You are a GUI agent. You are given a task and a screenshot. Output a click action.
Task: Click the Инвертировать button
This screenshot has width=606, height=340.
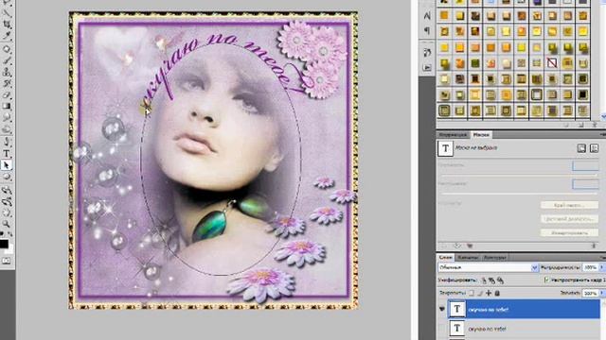(x=570, y=233)
